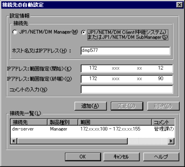
Task: Click first octet 172 in start address
Action: [93, 68]
